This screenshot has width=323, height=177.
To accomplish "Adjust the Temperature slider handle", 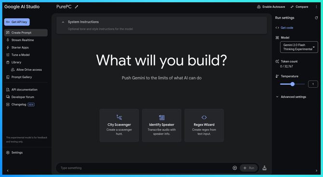I will (x=293, y=84).
